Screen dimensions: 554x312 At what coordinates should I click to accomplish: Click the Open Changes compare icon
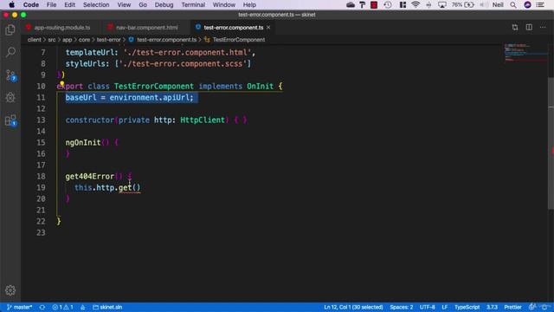[x=515, y=27]
